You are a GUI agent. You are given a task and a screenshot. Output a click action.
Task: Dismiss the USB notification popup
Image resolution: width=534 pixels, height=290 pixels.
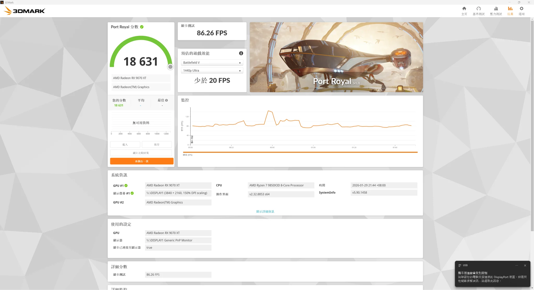click(x=525, y=265)
